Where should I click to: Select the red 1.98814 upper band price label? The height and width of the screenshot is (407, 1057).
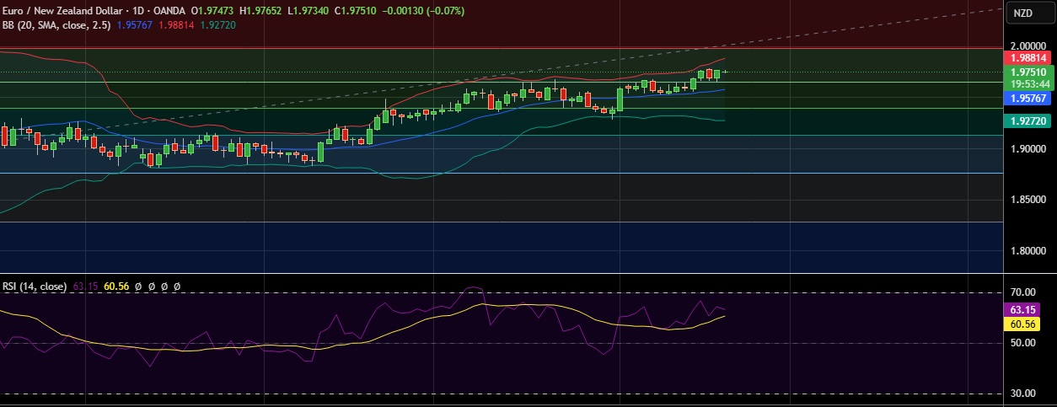pos(1028,58)
